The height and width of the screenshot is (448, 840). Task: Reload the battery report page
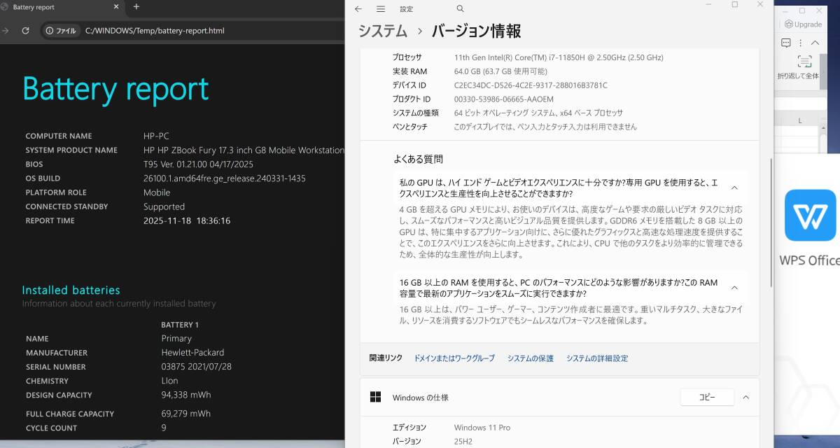pyautogui.click(x=25, y=31)
